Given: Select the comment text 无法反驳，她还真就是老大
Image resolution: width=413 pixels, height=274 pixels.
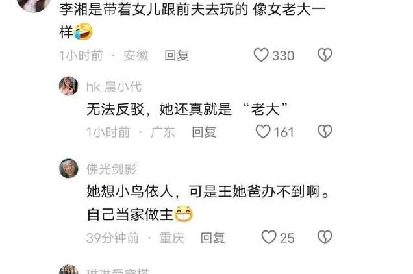Looking at the screenshot, I should 187,109.
